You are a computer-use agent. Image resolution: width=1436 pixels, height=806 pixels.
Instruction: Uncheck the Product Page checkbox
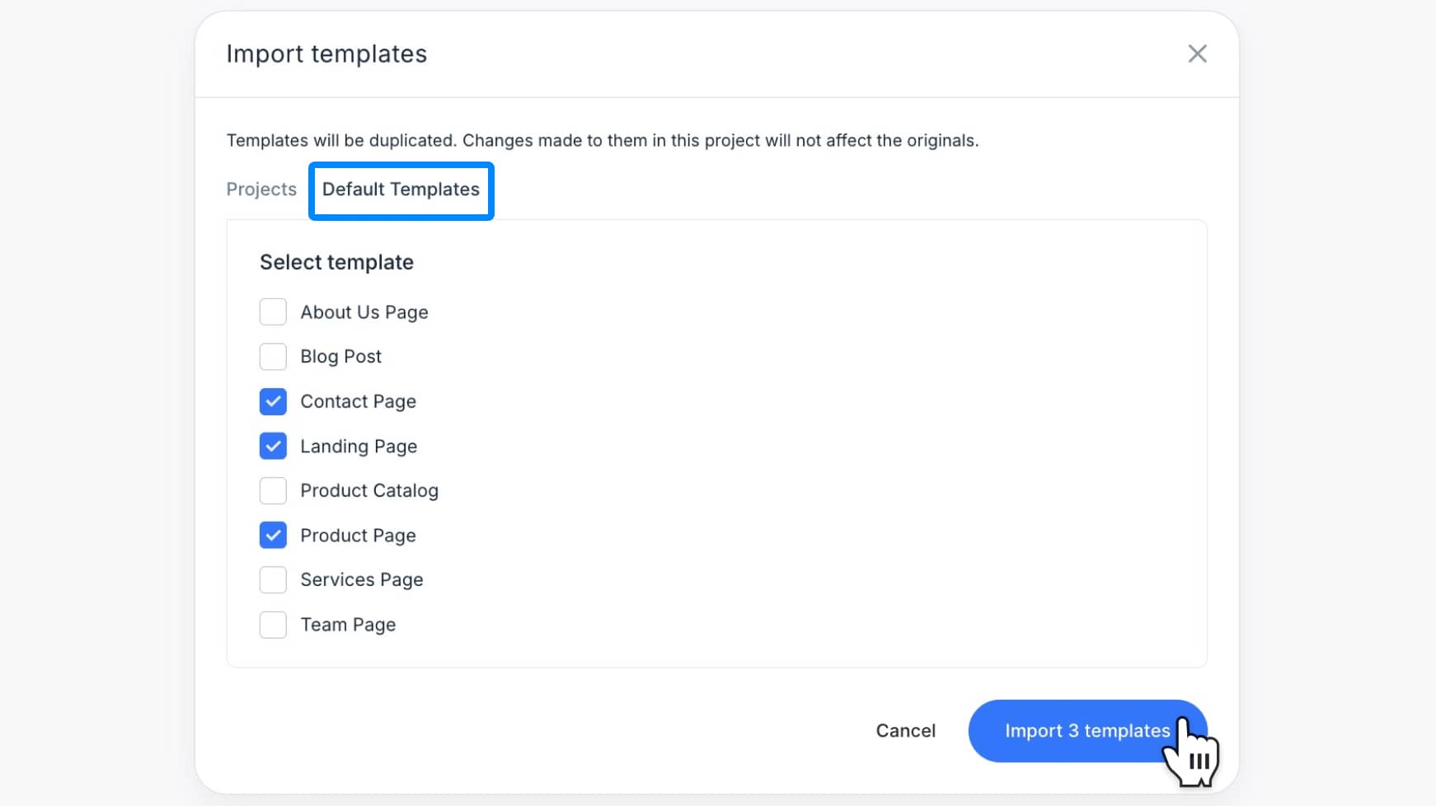(273, 536)
